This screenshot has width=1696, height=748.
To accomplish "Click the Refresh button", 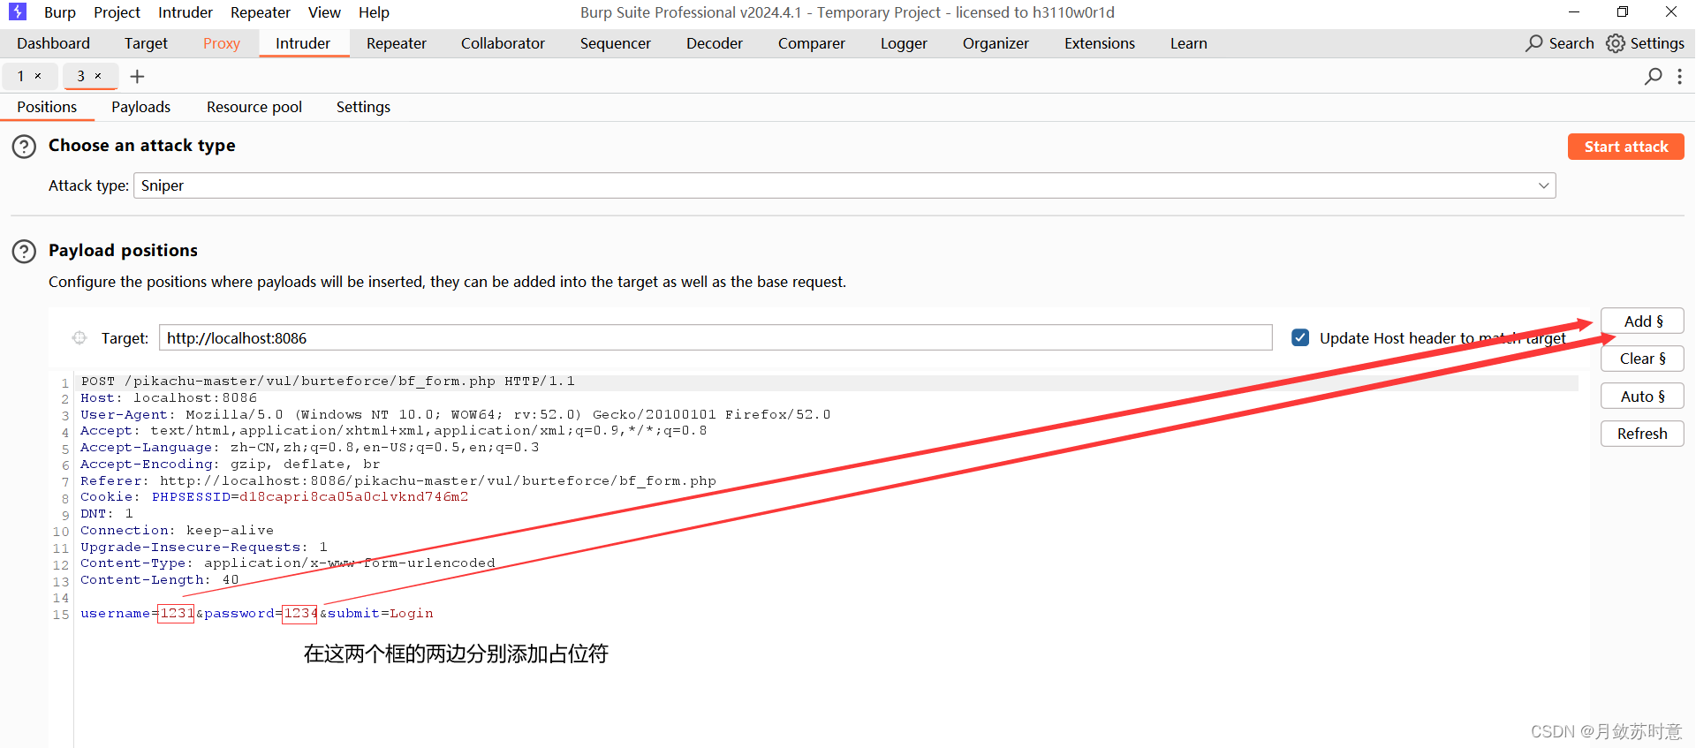I will coord(1642,434).
